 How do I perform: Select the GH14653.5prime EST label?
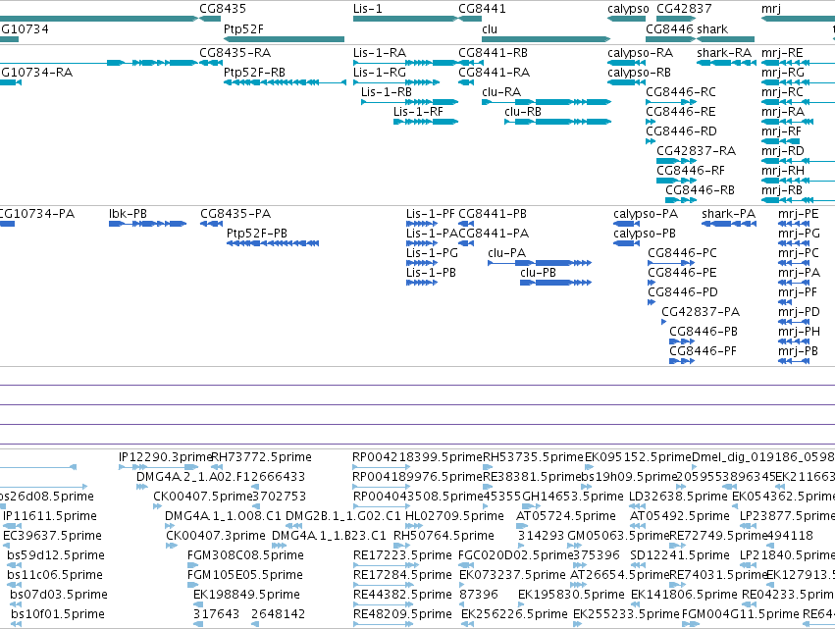[572, 497]
